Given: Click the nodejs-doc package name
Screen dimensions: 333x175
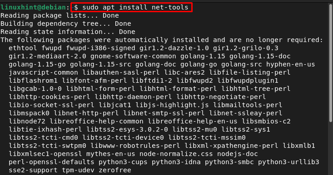Looking at the screenshot, I should coord(238,154).
